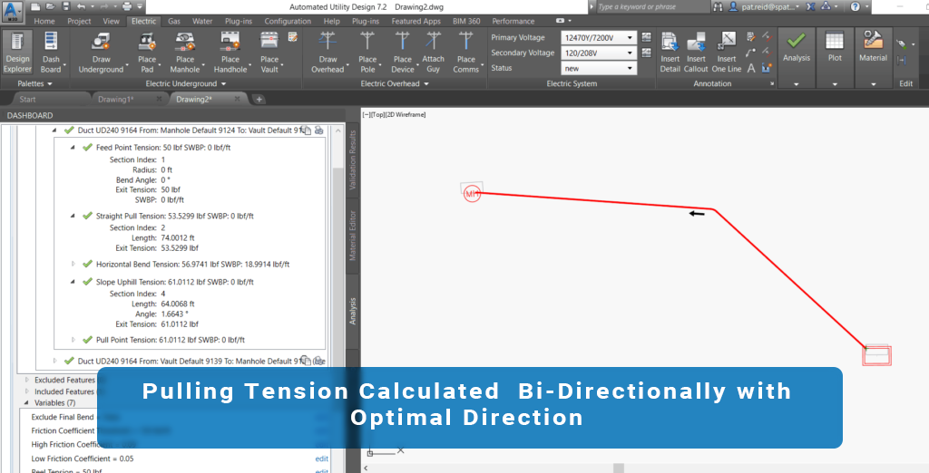Click the pat.reid account sign-in button
The height and width of the screenshot is (473, 929).
(764, 6)
